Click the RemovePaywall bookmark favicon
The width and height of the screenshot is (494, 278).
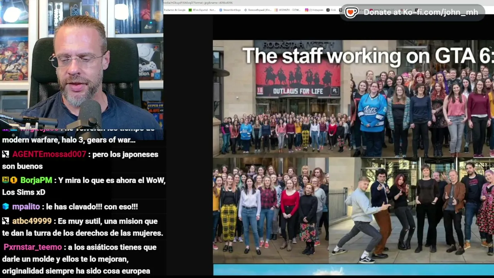tap(246, 10)
